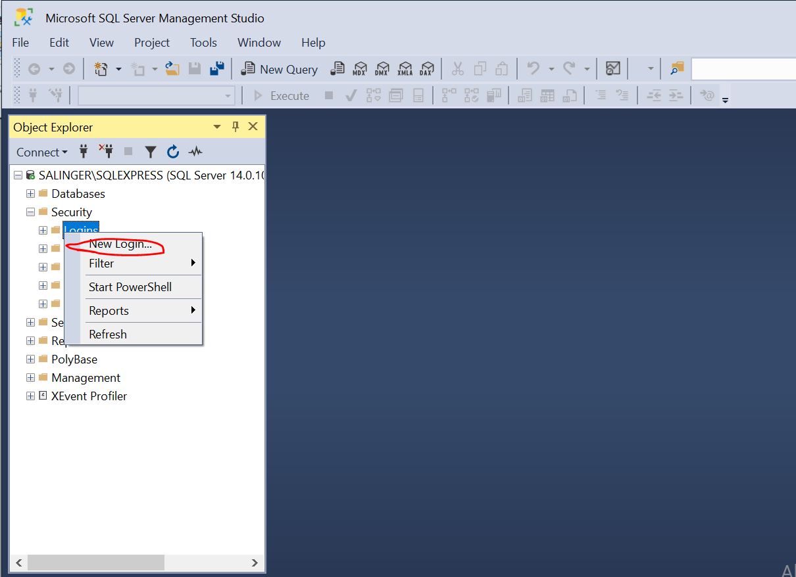Open the New Project dropdown arrow
The height and width of the screenshot is (577, 796).
click(118, 69)
